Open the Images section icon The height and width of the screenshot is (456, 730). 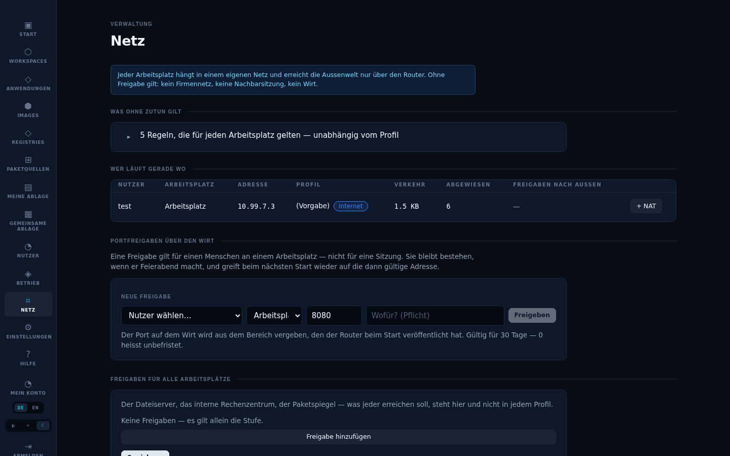tap(28, 106)
